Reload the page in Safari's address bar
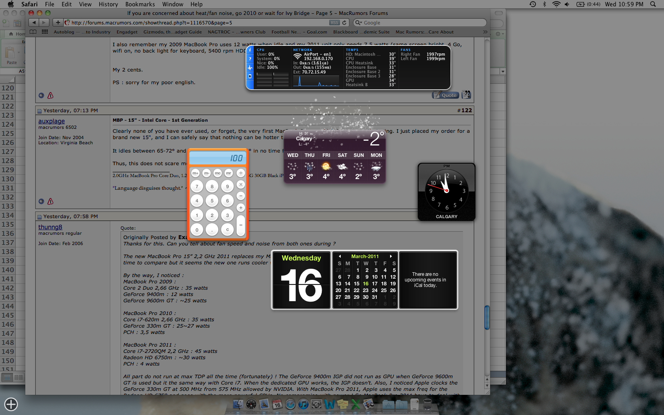The image size is (664, 415). tap(344, 23)
